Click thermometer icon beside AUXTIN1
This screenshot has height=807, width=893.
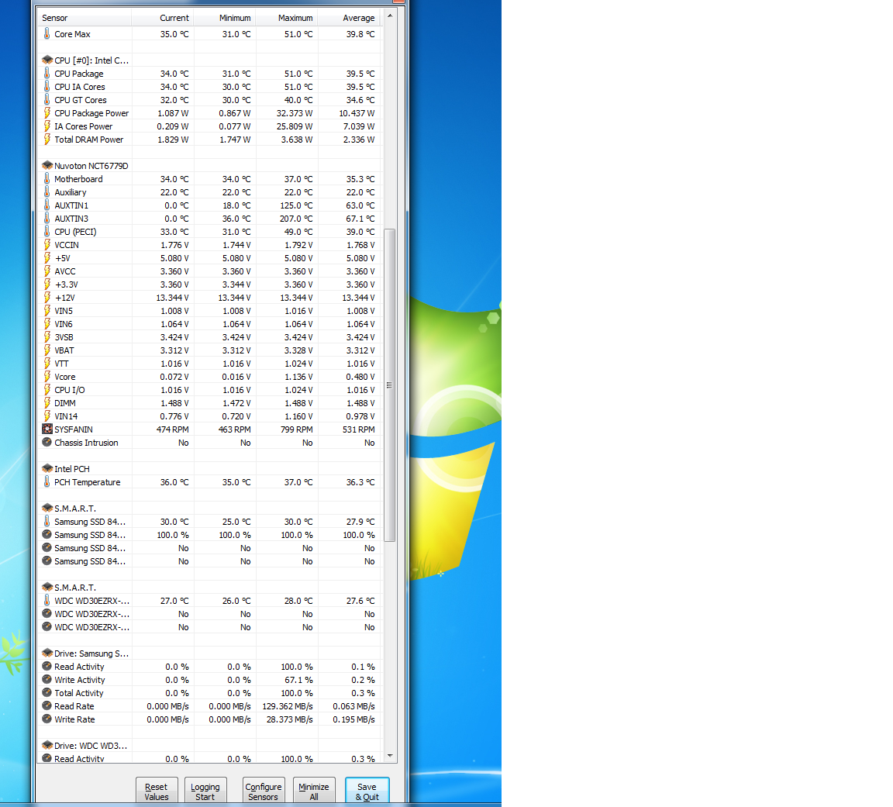47,205
